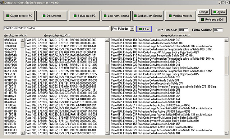Click green icon on Salvar en el PC
Viewport: 230px width, 139px height.
75,16
